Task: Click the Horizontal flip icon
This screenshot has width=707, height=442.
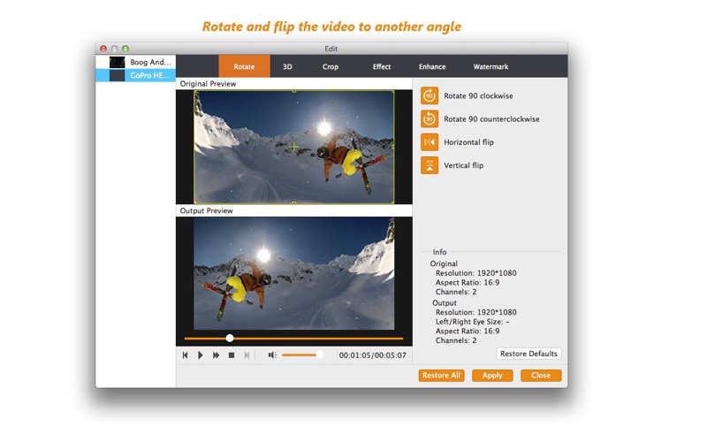Action: click(430, 142)
